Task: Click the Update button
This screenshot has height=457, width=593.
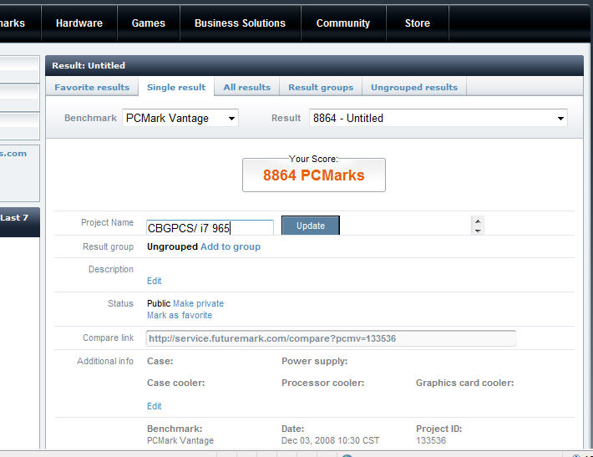Action: 311,226
